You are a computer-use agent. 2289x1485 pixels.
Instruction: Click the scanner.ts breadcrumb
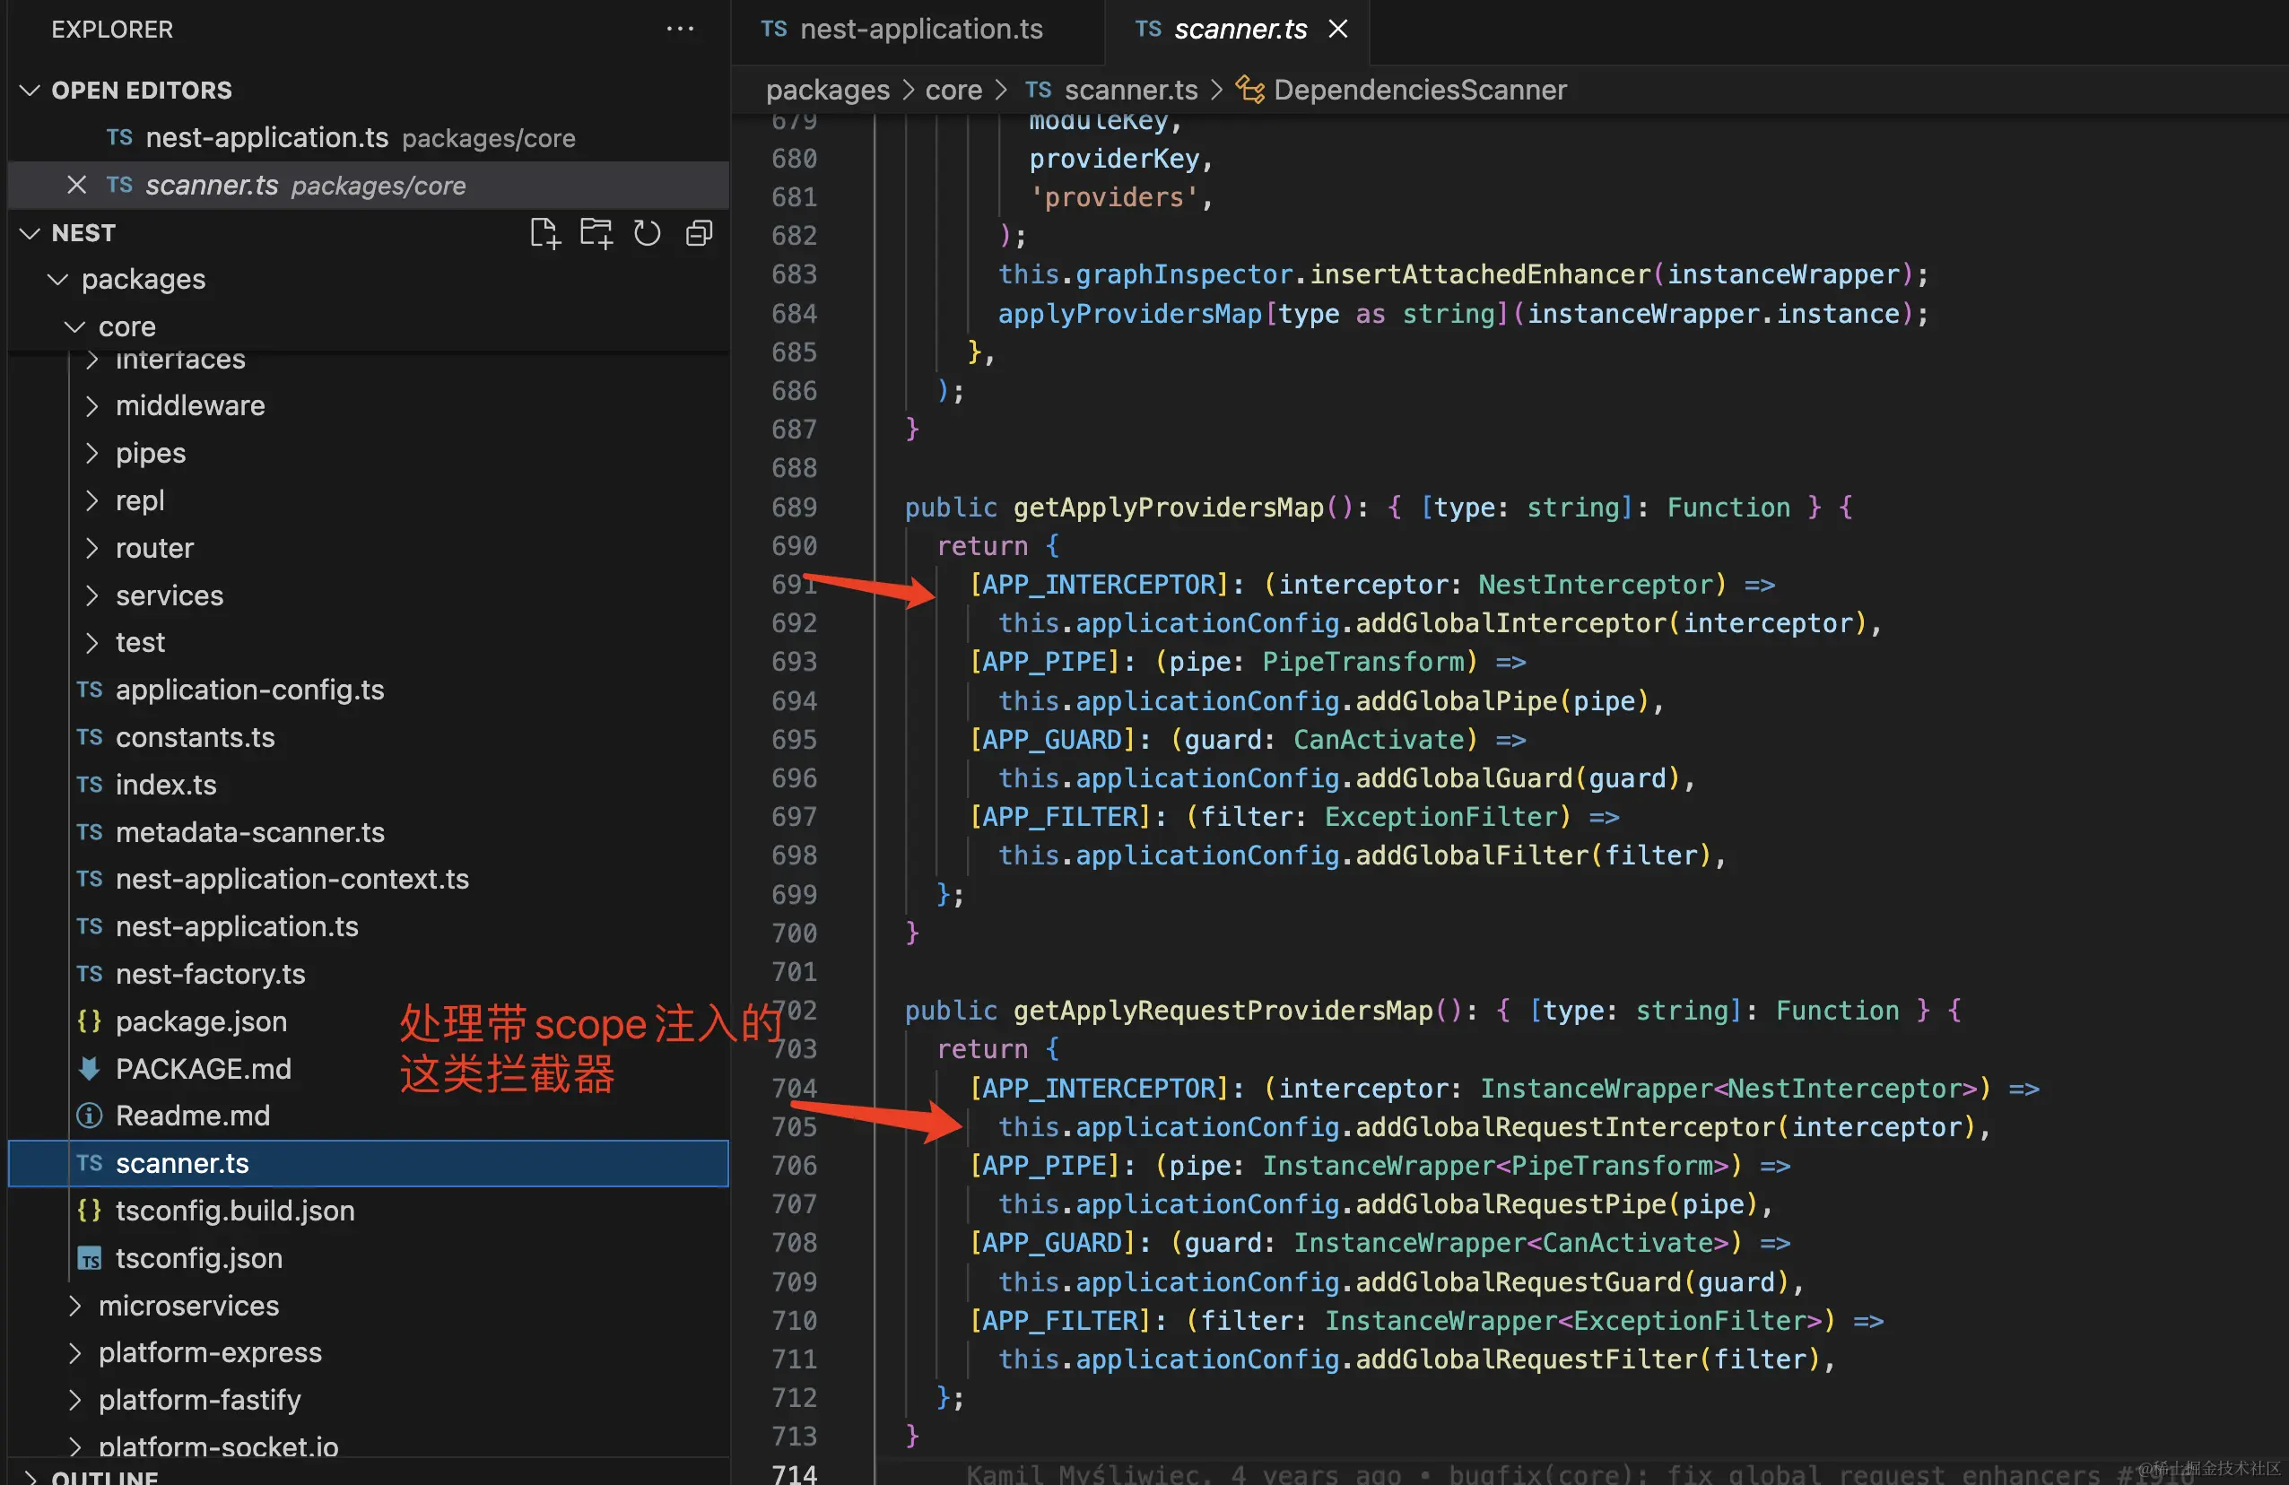[x=1131, y=90]
